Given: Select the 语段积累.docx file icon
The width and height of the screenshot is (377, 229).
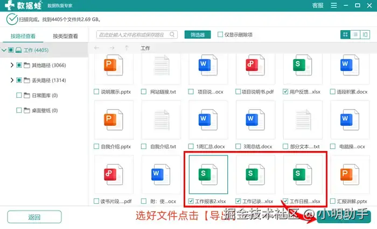Looking at the screenshot, I should coord(350,65).
